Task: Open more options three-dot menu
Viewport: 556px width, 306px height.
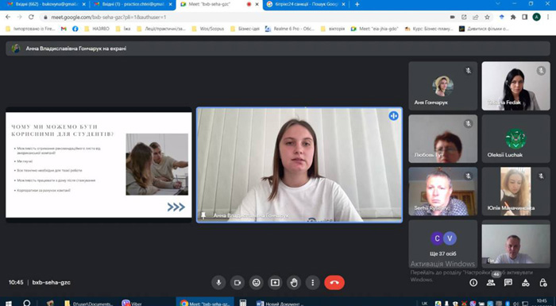Action: coord(313,283)
